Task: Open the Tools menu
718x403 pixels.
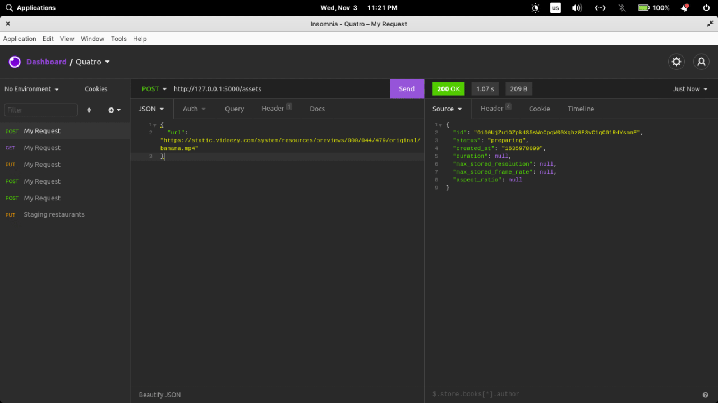Action: pos(119,39)
